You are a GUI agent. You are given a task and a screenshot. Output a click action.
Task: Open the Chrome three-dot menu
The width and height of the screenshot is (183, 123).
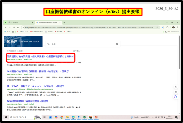coord(178,27)
